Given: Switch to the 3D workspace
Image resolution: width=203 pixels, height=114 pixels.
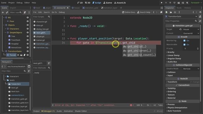Looking at the screenshot, I should coord(88,3).
